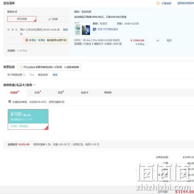
Task: Click the red check corner on ¥100 coupon
Action: 47,128
